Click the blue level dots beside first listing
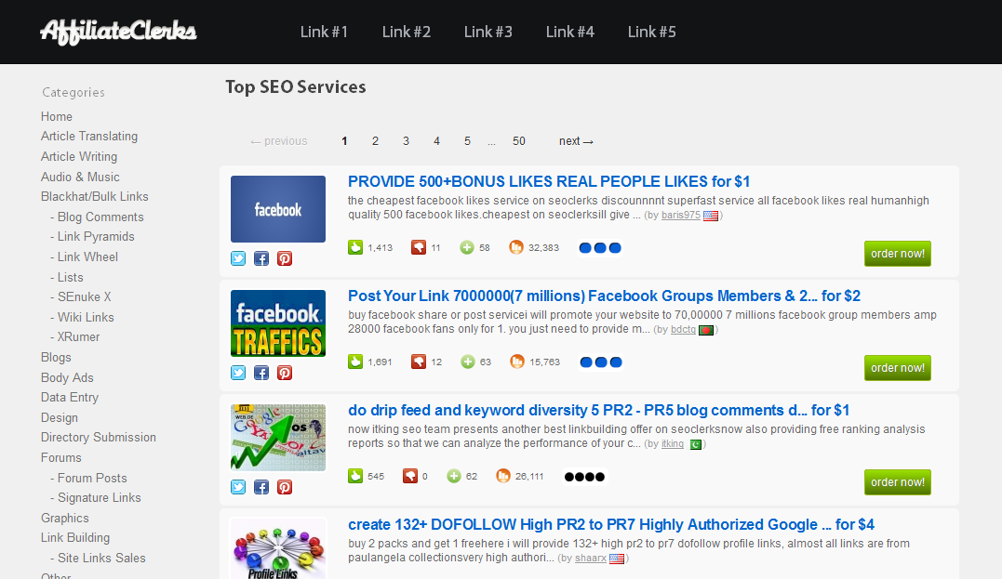The width and height of the screenshot is (1002, 579). point(600,248)
